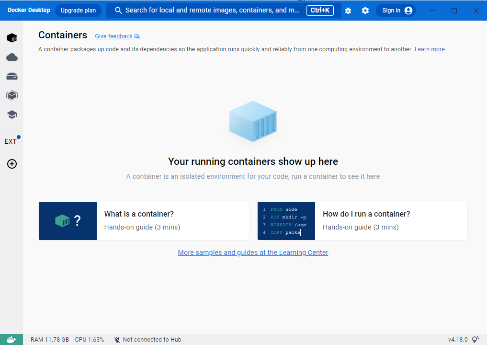Go to Volumes via the drive icon
This screenshot has height=345, width=487.
coord(12,77)
